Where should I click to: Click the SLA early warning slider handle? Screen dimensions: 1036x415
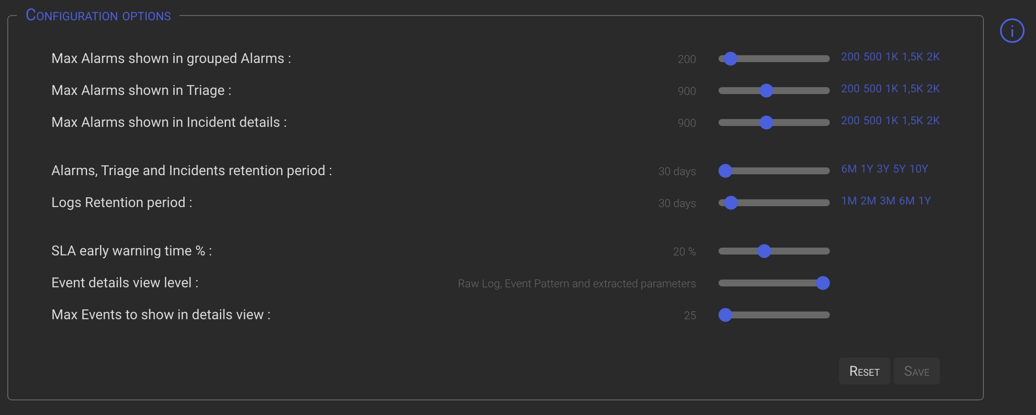tap(764, 251)
